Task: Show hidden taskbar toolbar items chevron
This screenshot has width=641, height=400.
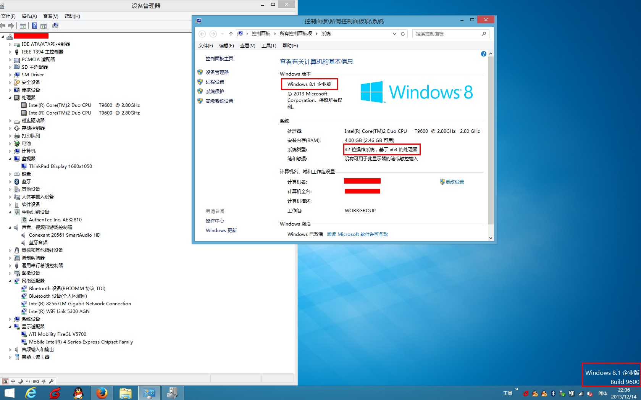Action: 517,390
